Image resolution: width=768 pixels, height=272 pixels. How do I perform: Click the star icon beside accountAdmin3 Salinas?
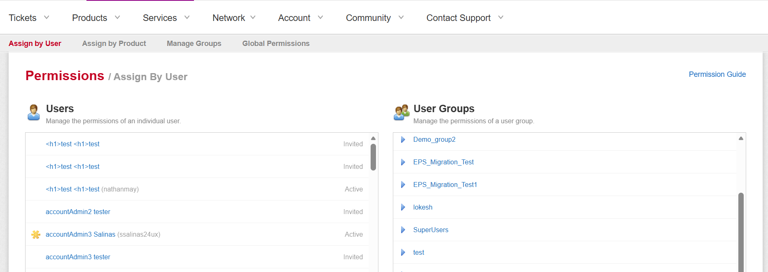[36, 235]
